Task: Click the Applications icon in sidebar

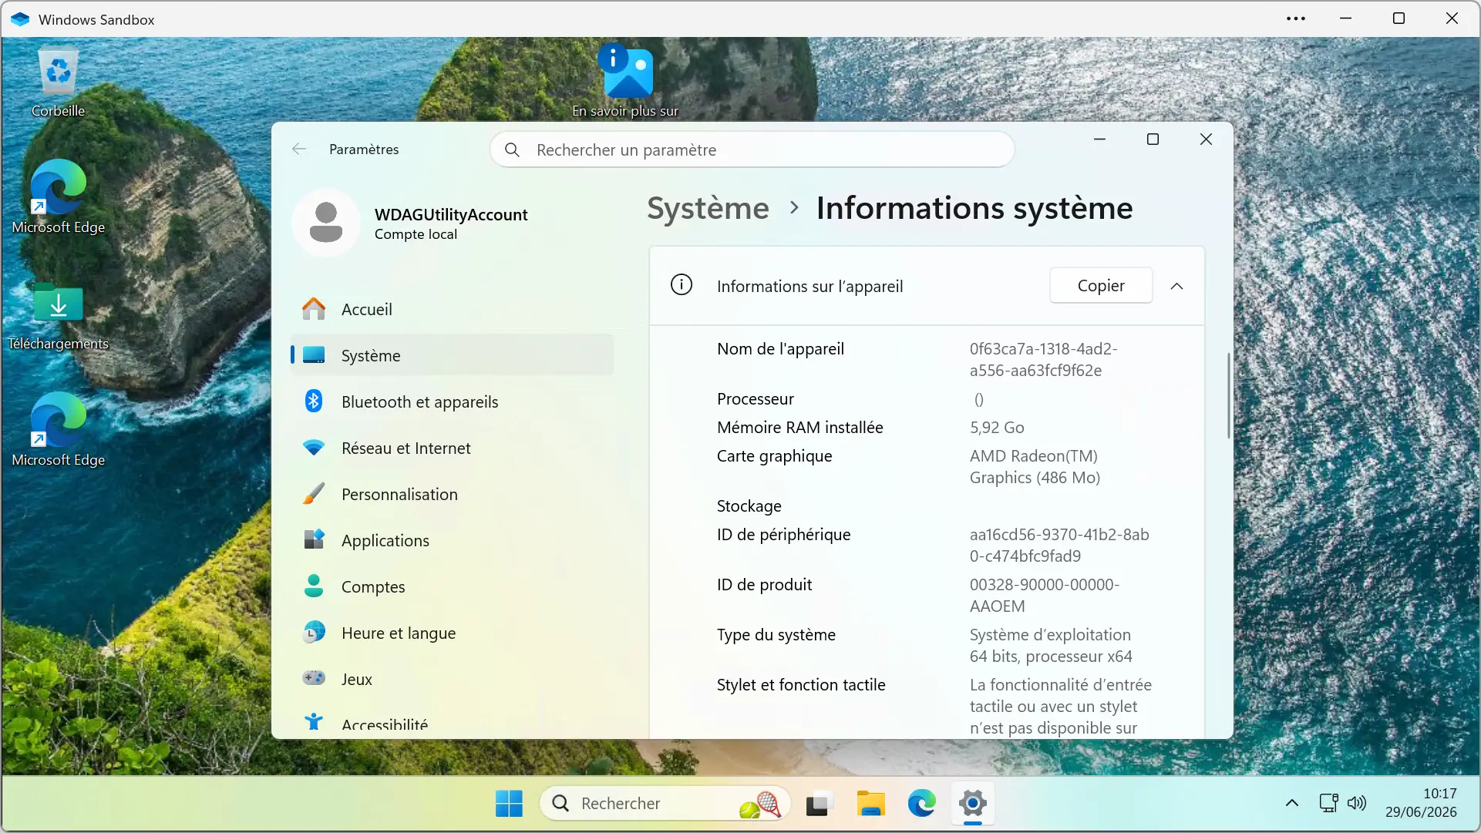Action: (314, 539)
